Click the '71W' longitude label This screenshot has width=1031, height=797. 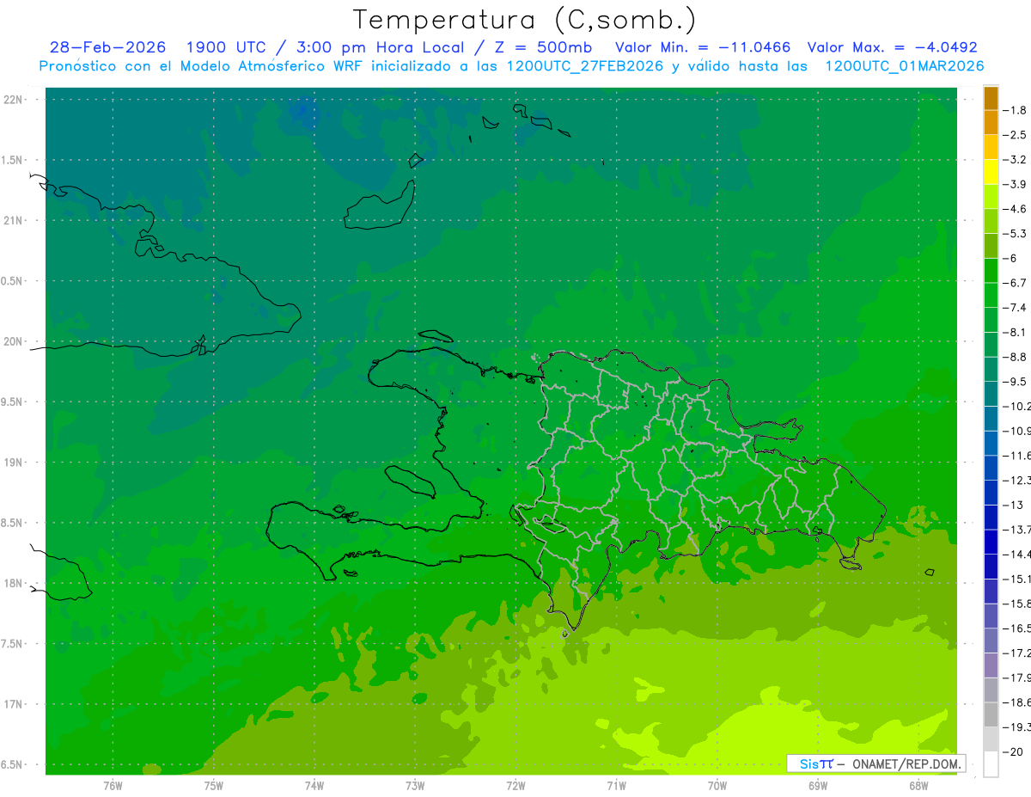point(616,786)
